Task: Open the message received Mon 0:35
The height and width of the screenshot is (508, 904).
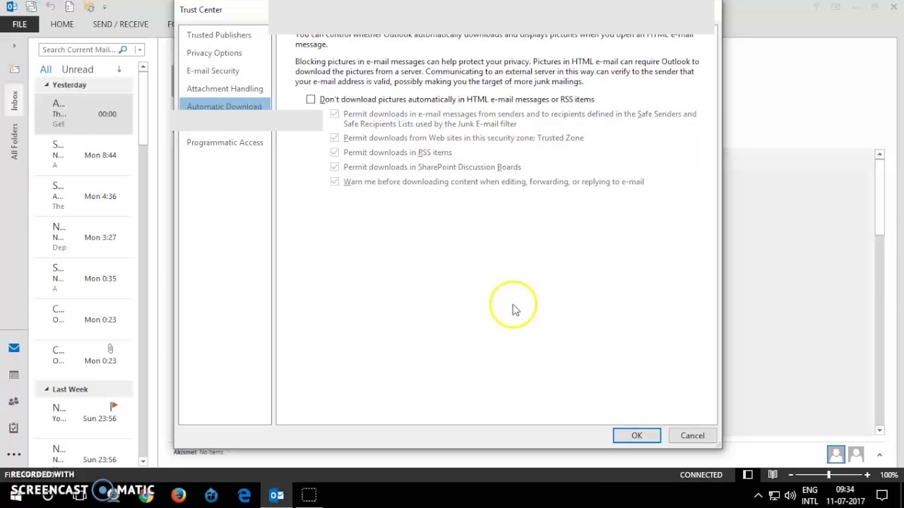Action: click(83, 278)
